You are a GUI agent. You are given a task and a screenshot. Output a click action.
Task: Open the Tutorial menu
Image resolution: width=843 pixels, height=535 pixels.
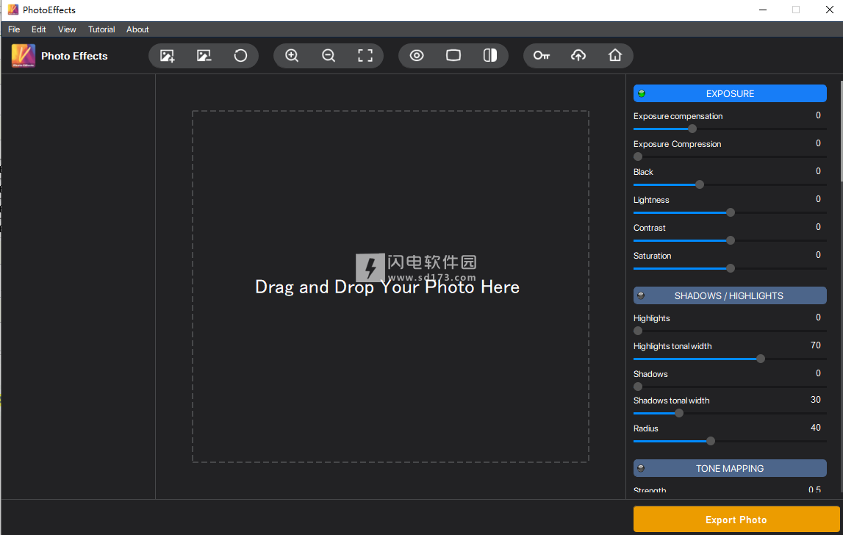[101, 29]
